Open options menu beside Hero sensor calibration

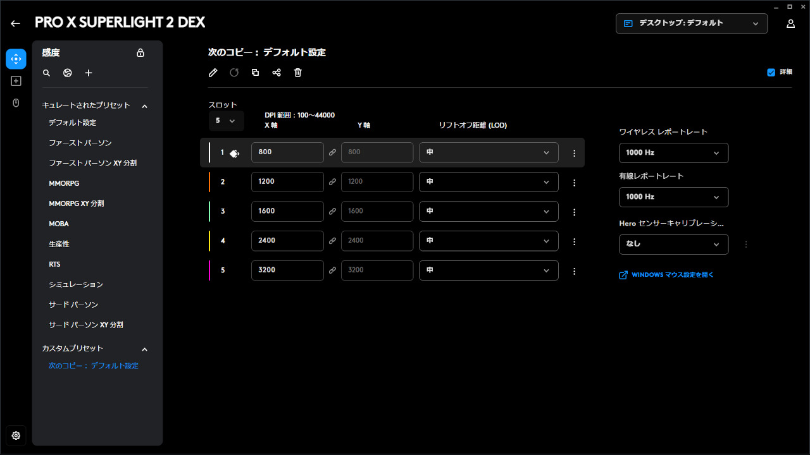click(x=746, y=244)
